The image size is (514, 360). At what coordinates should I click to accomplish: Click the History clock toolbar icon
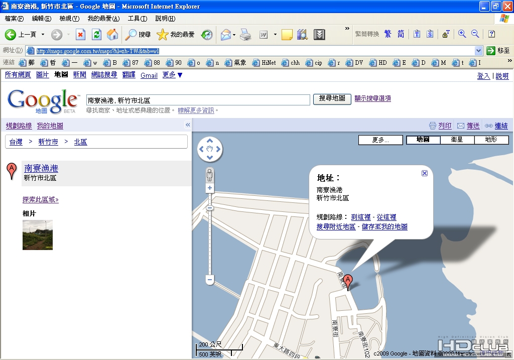[206, 35]
